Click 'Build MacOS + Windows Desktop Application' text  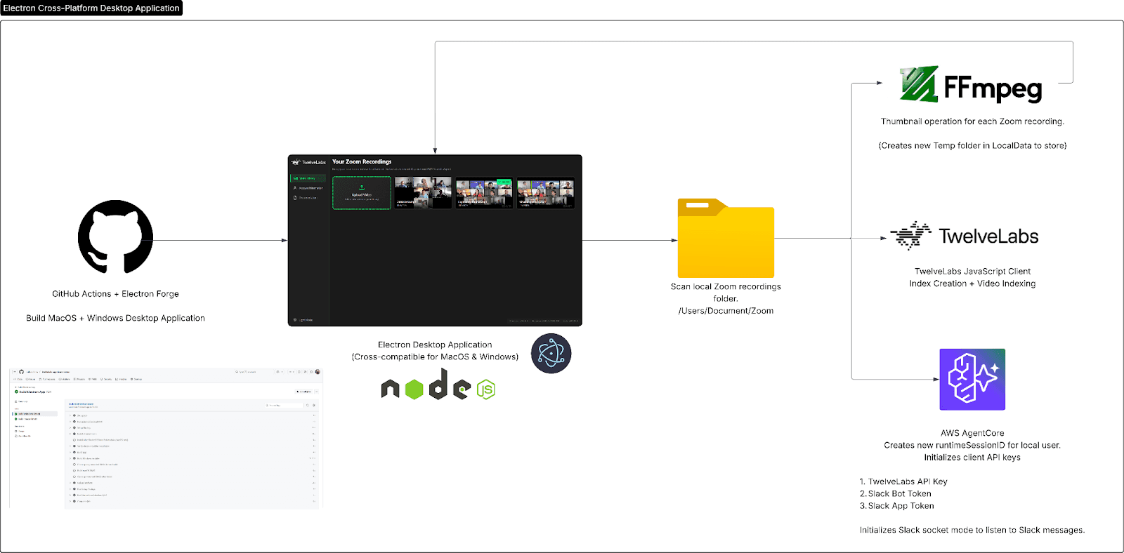(x=115, y=318)
